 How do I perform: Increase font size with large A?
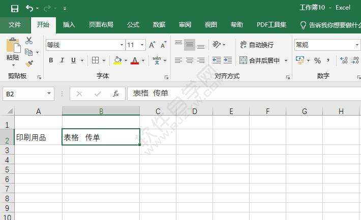(x=152, y=45)
